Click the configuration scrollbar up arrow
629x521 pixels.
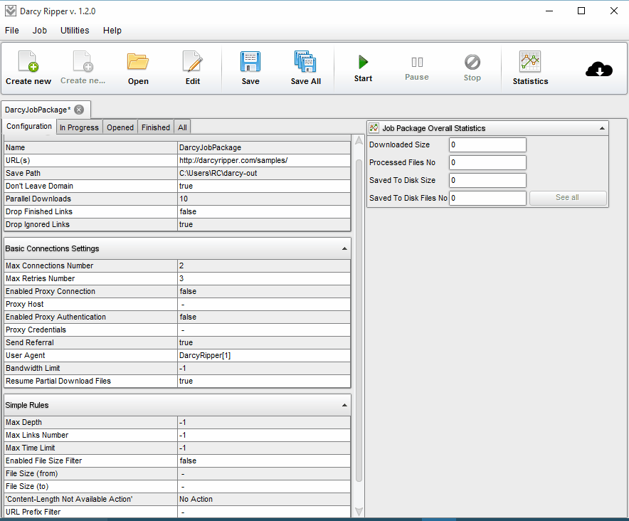click(x=359, y=140)
